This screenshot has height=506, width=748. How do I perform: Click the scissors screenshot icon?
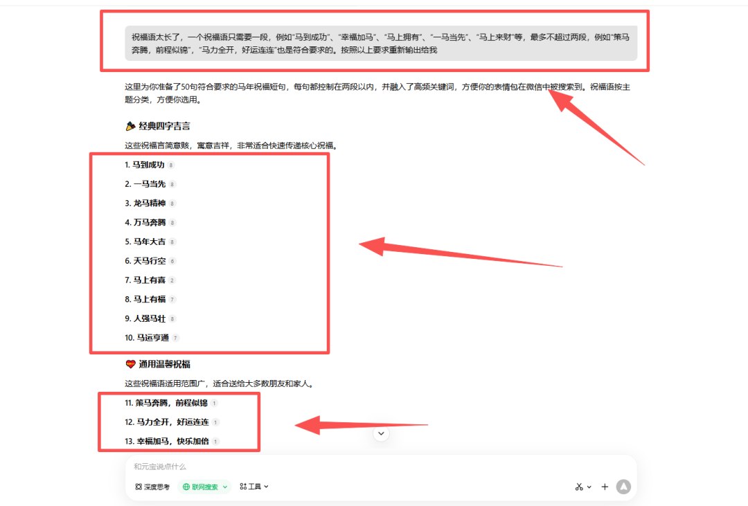pyautogui.click(x=579, y=487)
